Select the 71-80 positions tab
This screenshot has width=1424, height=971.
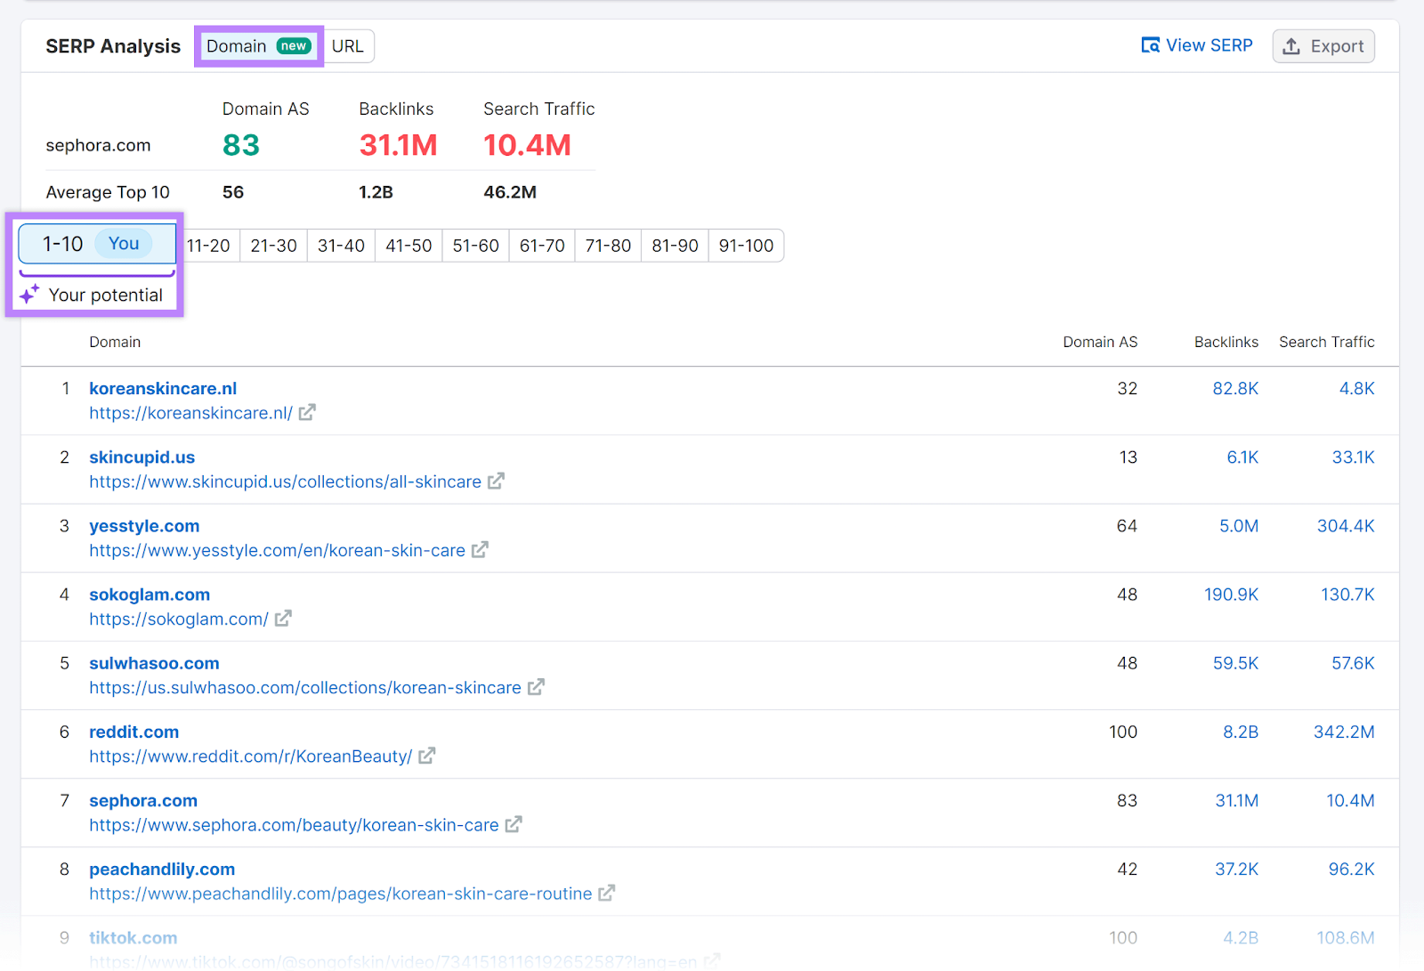(x=608, y=246)
